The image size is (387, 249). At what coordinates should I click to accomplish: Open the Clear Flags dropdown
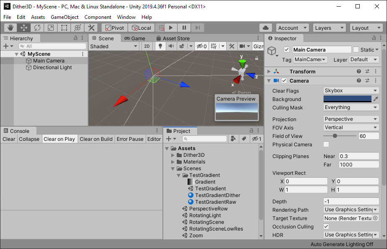(351, 91)
